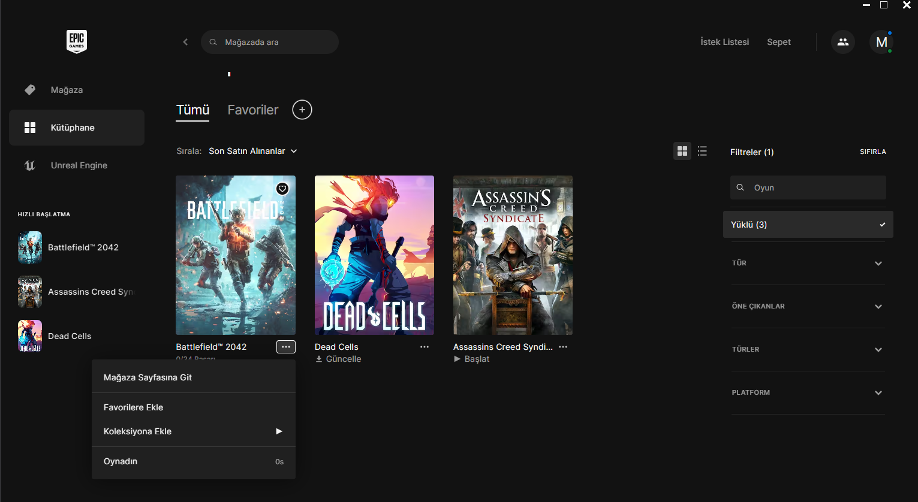
Task: Select the Tümü tab
Action: click(192, 110)
